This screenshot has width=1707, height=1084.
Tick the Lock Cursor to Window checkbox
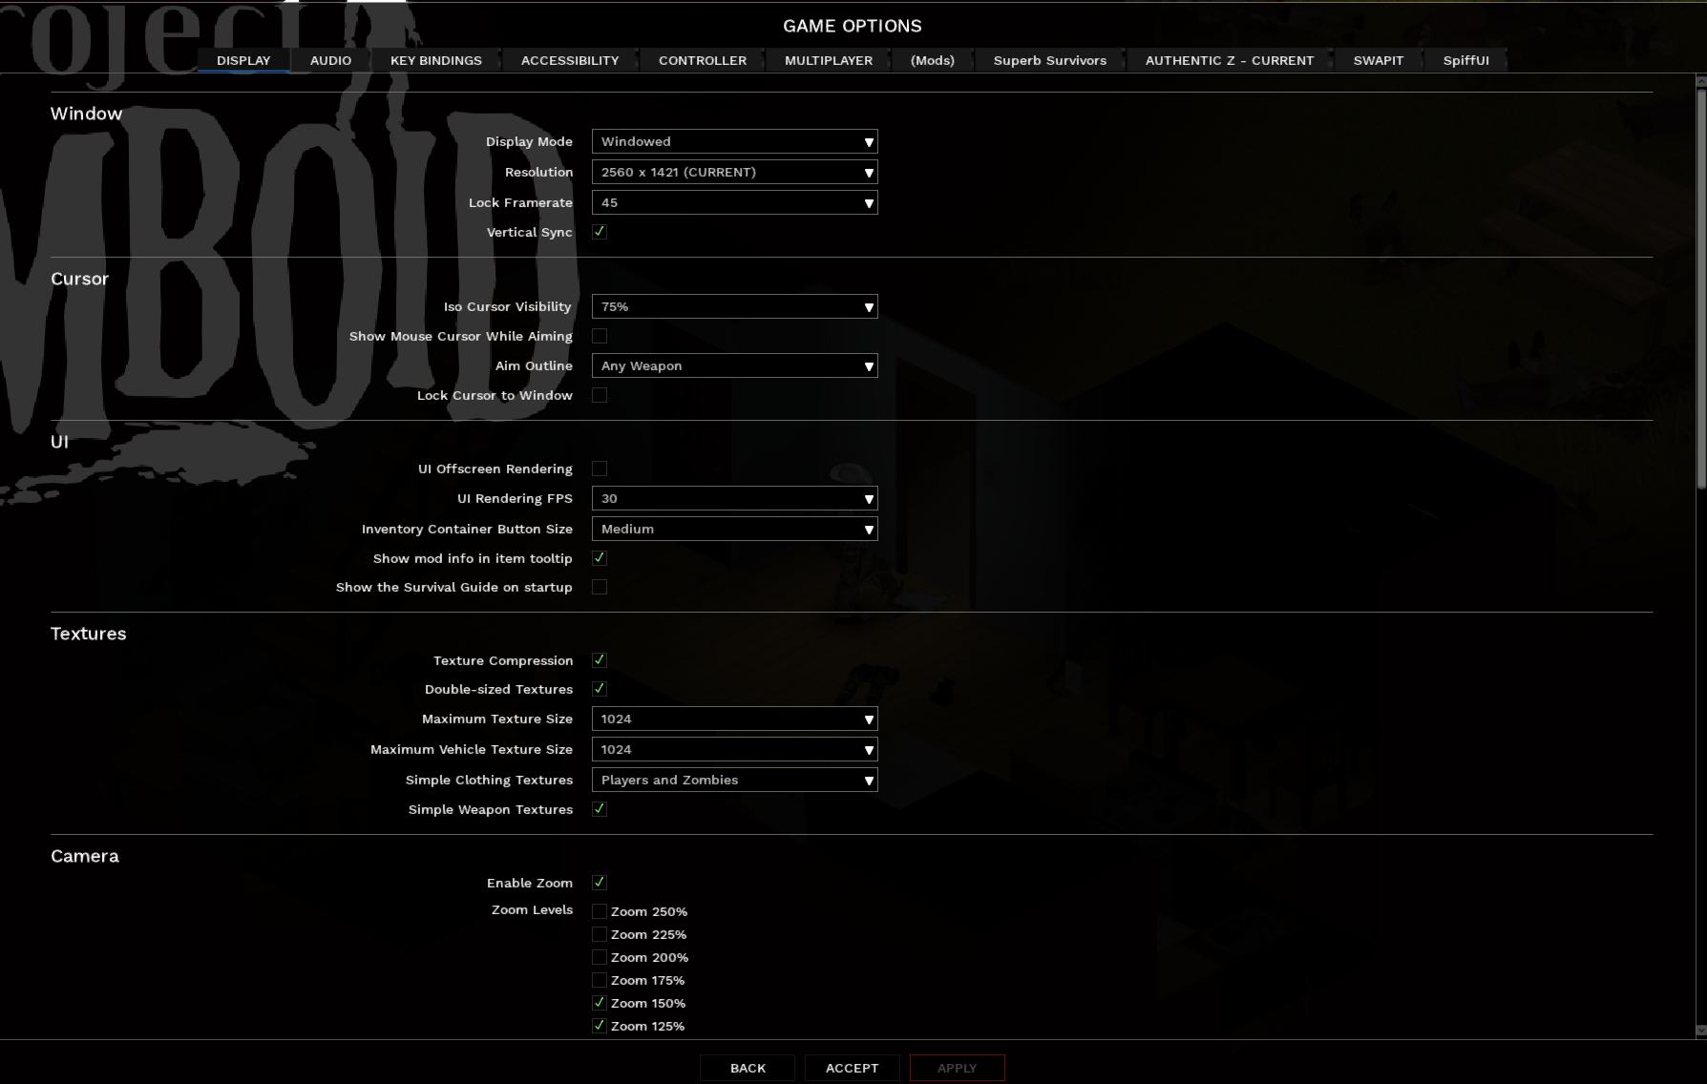click(600, 395)
